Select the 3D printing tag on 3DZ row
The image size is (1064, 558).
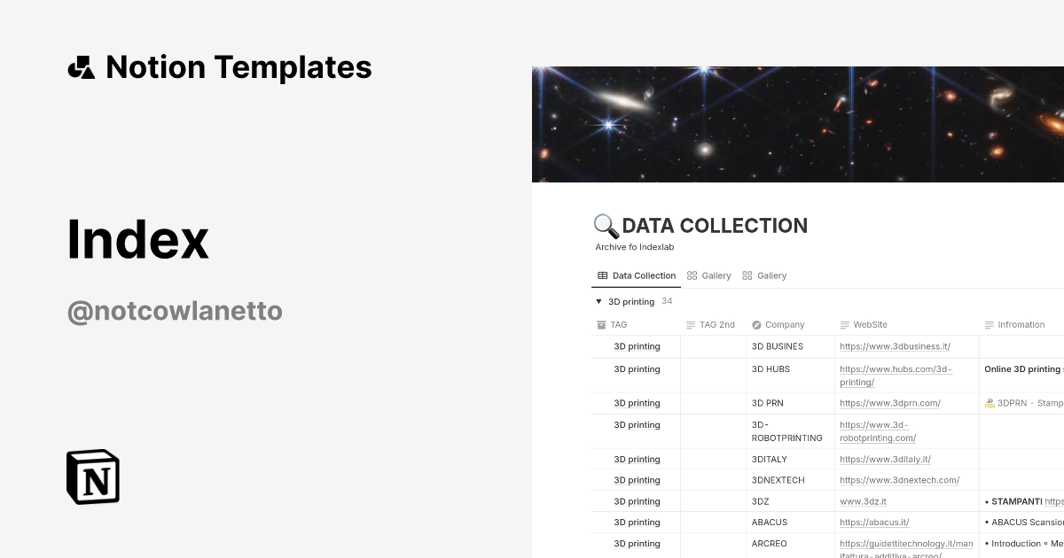click(638, 500)
